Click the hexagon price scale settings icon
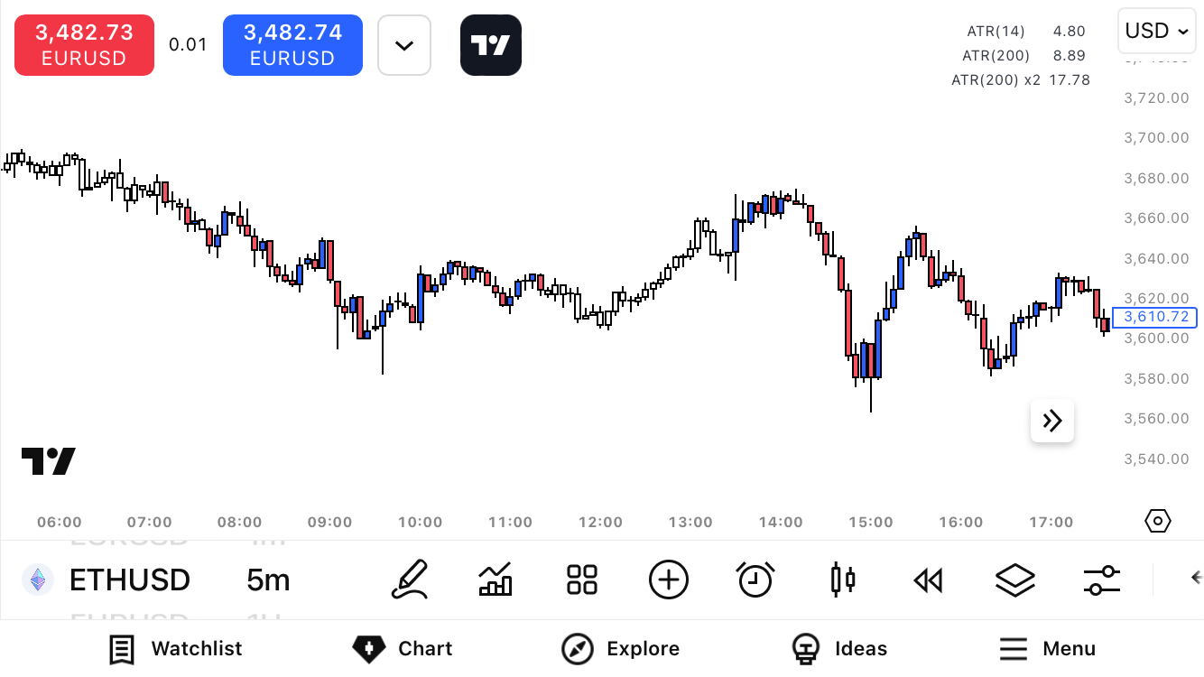1204x677 pixels. click(1157, 521)
